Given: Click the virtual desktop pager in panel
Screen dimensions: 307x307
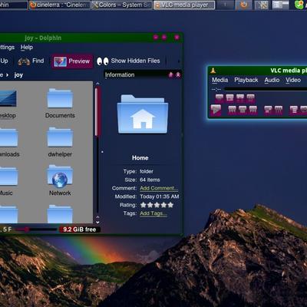Looking at the screenshot, I should [x=280, y=5].
